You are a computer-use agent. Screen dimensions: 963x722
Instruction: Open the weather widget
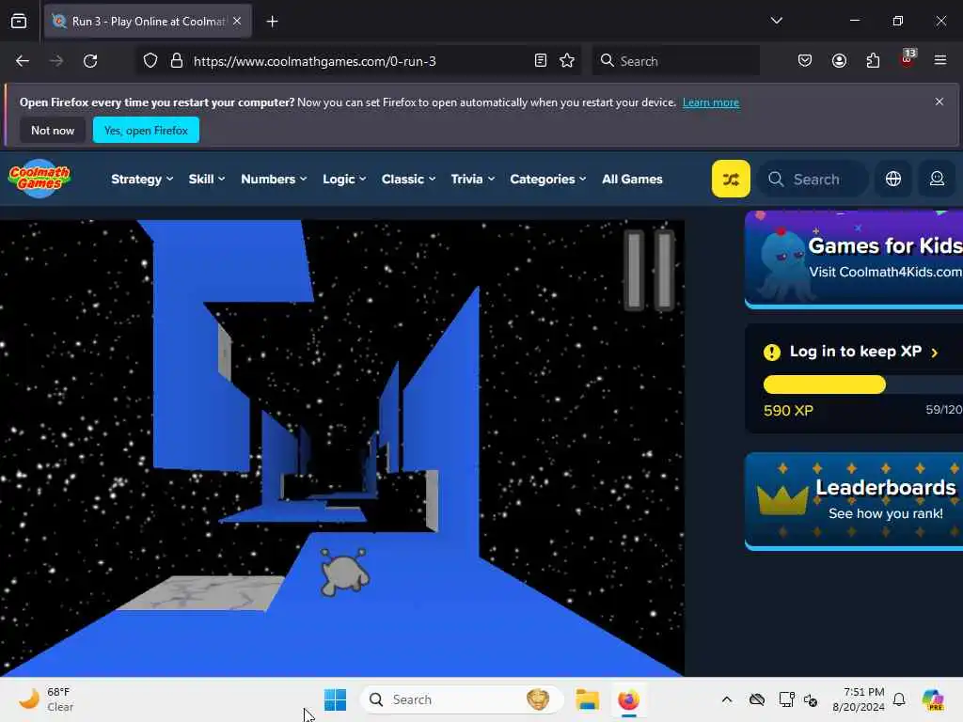pyautogui.click(x=46, y=699)
